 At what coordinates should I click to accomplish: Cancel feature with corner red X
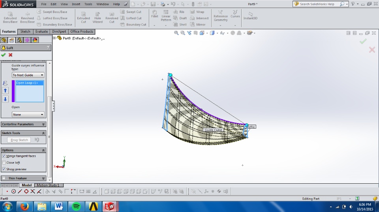(x=372, y=50)
